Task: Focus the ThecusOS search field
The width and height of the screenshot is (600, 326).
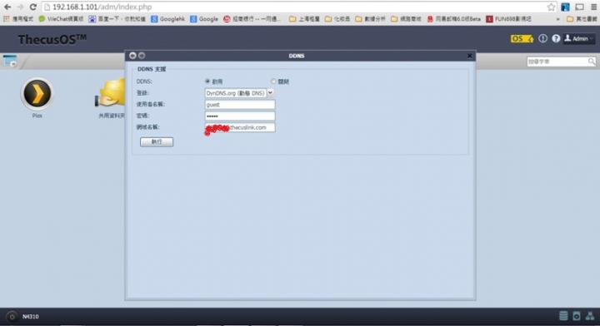Action: click(557, 62)
